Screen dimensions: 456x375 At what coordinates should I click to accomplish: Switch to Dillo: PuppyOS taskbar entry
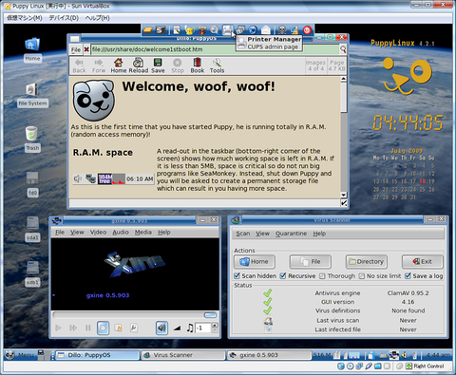tap(98, 355)
